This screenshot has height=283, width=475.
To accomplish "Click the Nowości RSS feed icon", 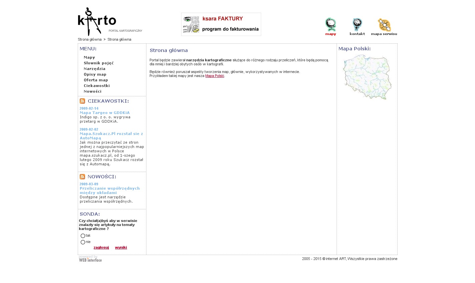I will point(82,177).
